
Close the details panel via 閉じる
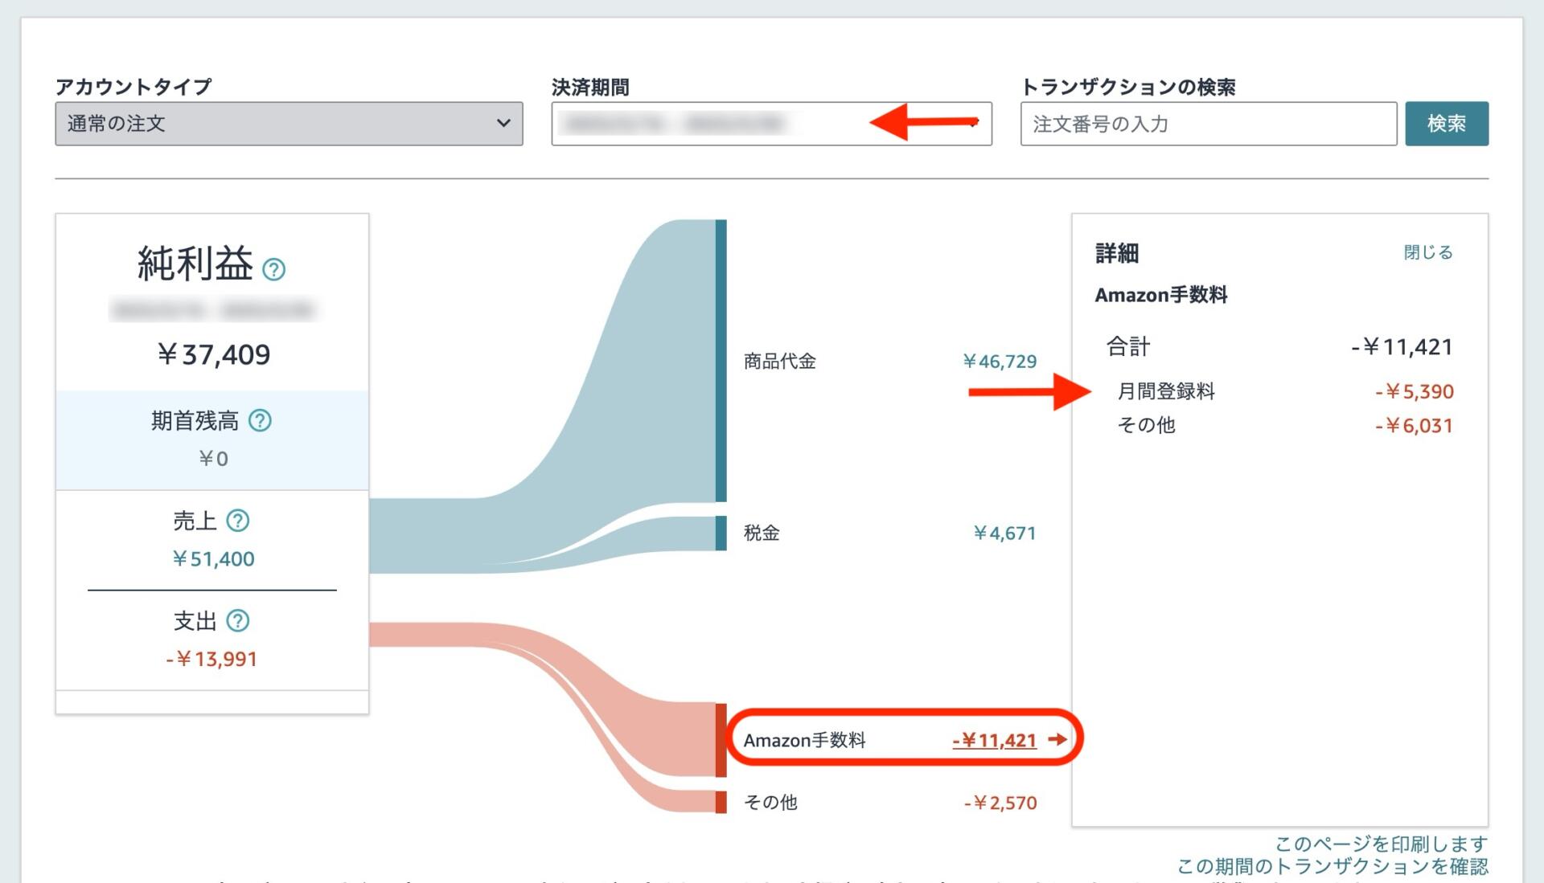click(1427, 252)
